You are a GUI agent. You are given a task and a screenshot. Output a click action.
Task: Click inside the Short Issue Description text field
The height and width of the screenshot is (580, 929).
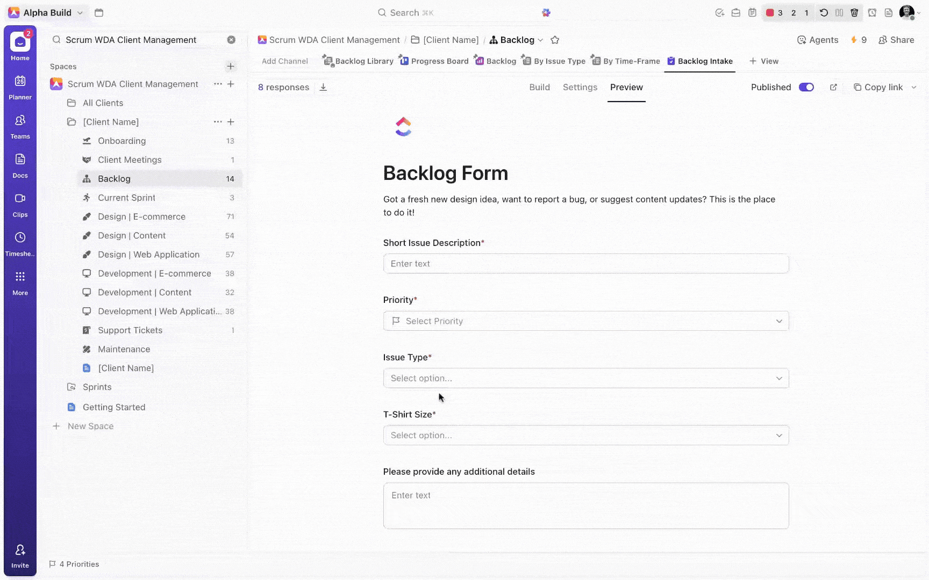pyautogui.click(x=585, y=263)
